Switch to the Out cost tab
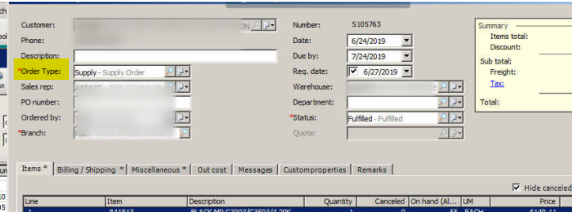 pos(212,170)
